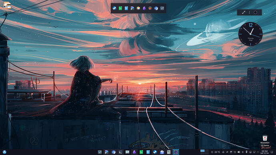276x155 pixels.
Task: Open the 25 °C weather widget
Action: [216, 152]
